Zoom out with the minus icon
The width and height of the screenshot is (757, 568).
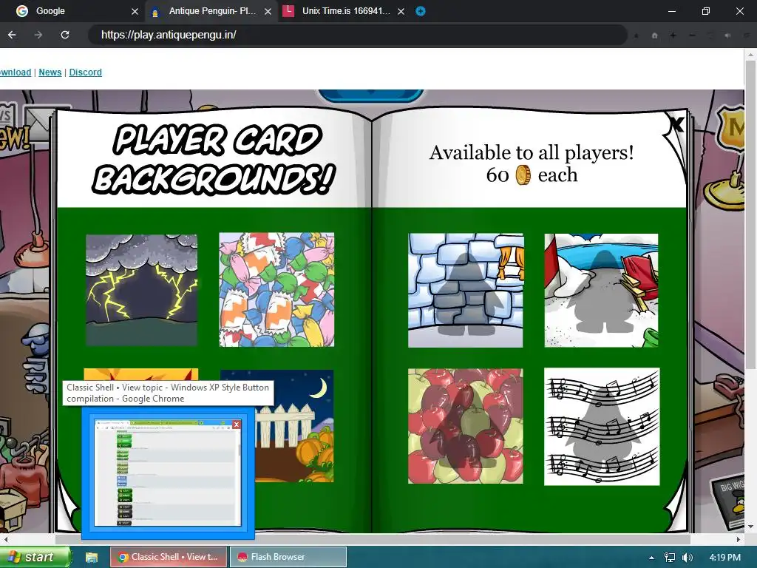point(692,35)
